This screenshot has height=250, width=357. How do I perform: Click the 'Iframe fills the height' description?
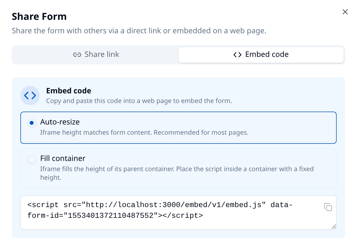click(x=177, y=173)
